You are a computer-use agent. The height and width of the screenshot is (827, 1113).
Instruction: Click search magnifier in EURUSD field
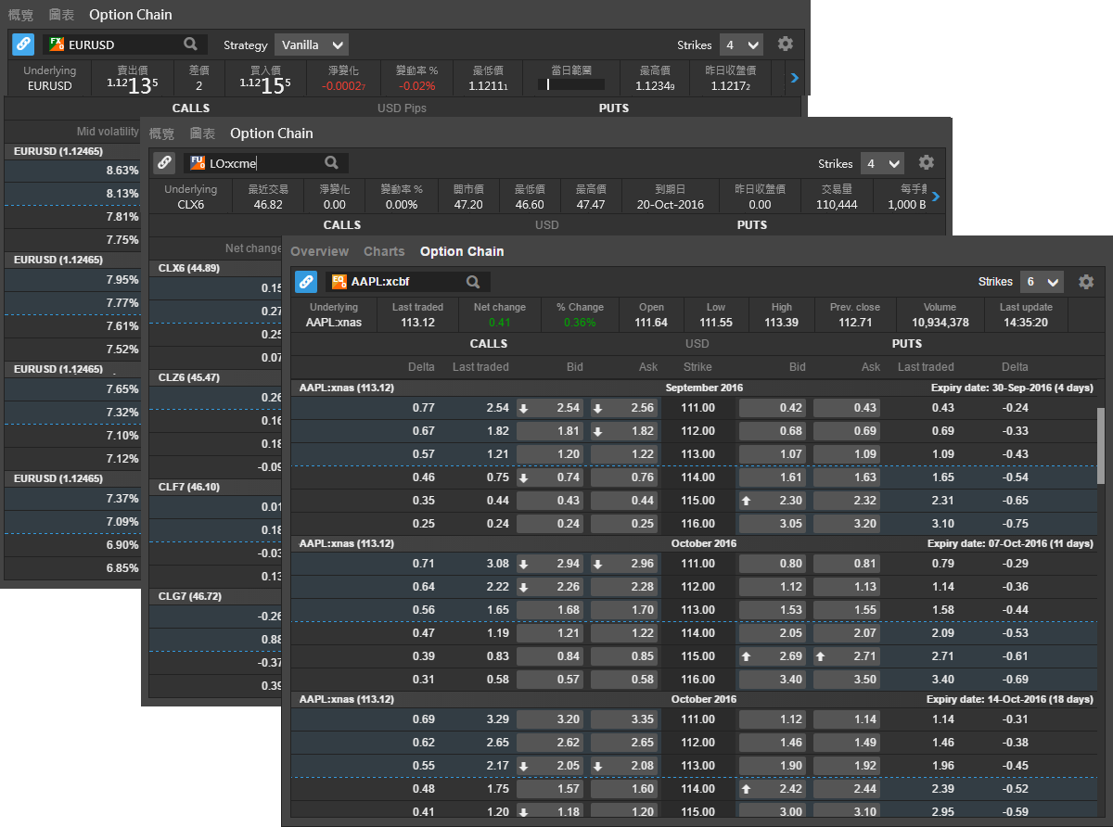pyautogui.click(x=190, y=45)
